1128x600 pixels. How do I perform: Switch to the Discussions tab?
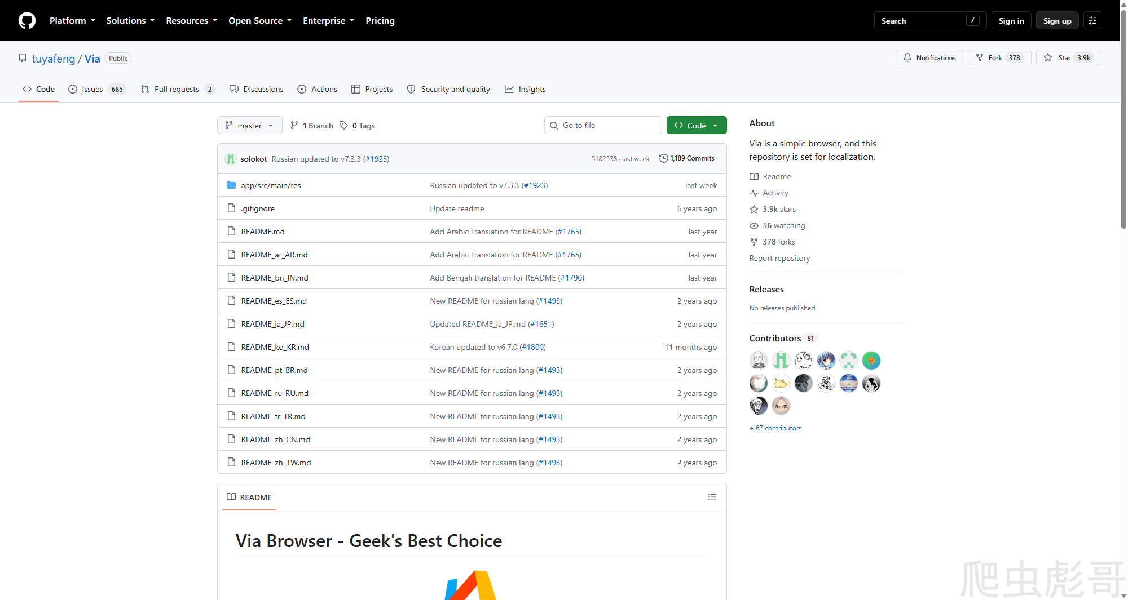(x=257, y=89)
